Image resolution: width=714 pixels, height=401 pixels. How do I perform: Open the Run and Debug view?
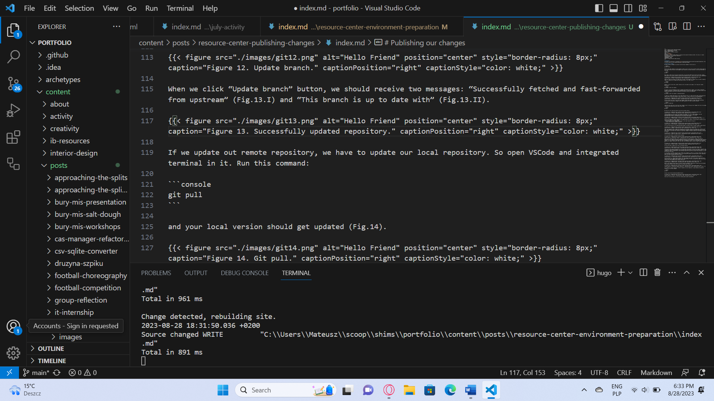pos(13,110)
